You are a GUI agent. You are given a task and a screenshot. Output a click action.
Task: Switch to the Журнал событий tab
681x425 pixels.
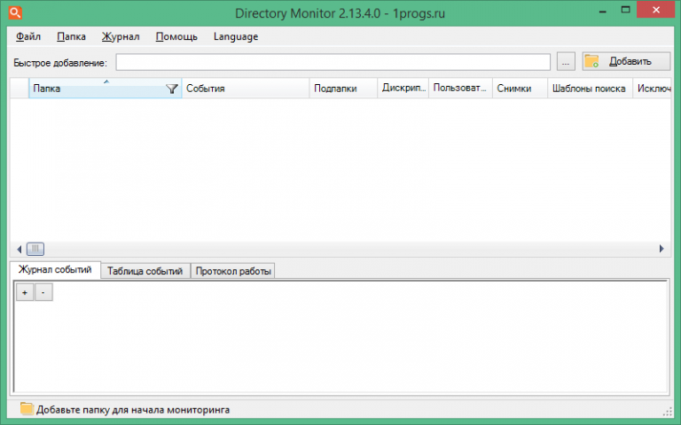click(x=55, y=270)
